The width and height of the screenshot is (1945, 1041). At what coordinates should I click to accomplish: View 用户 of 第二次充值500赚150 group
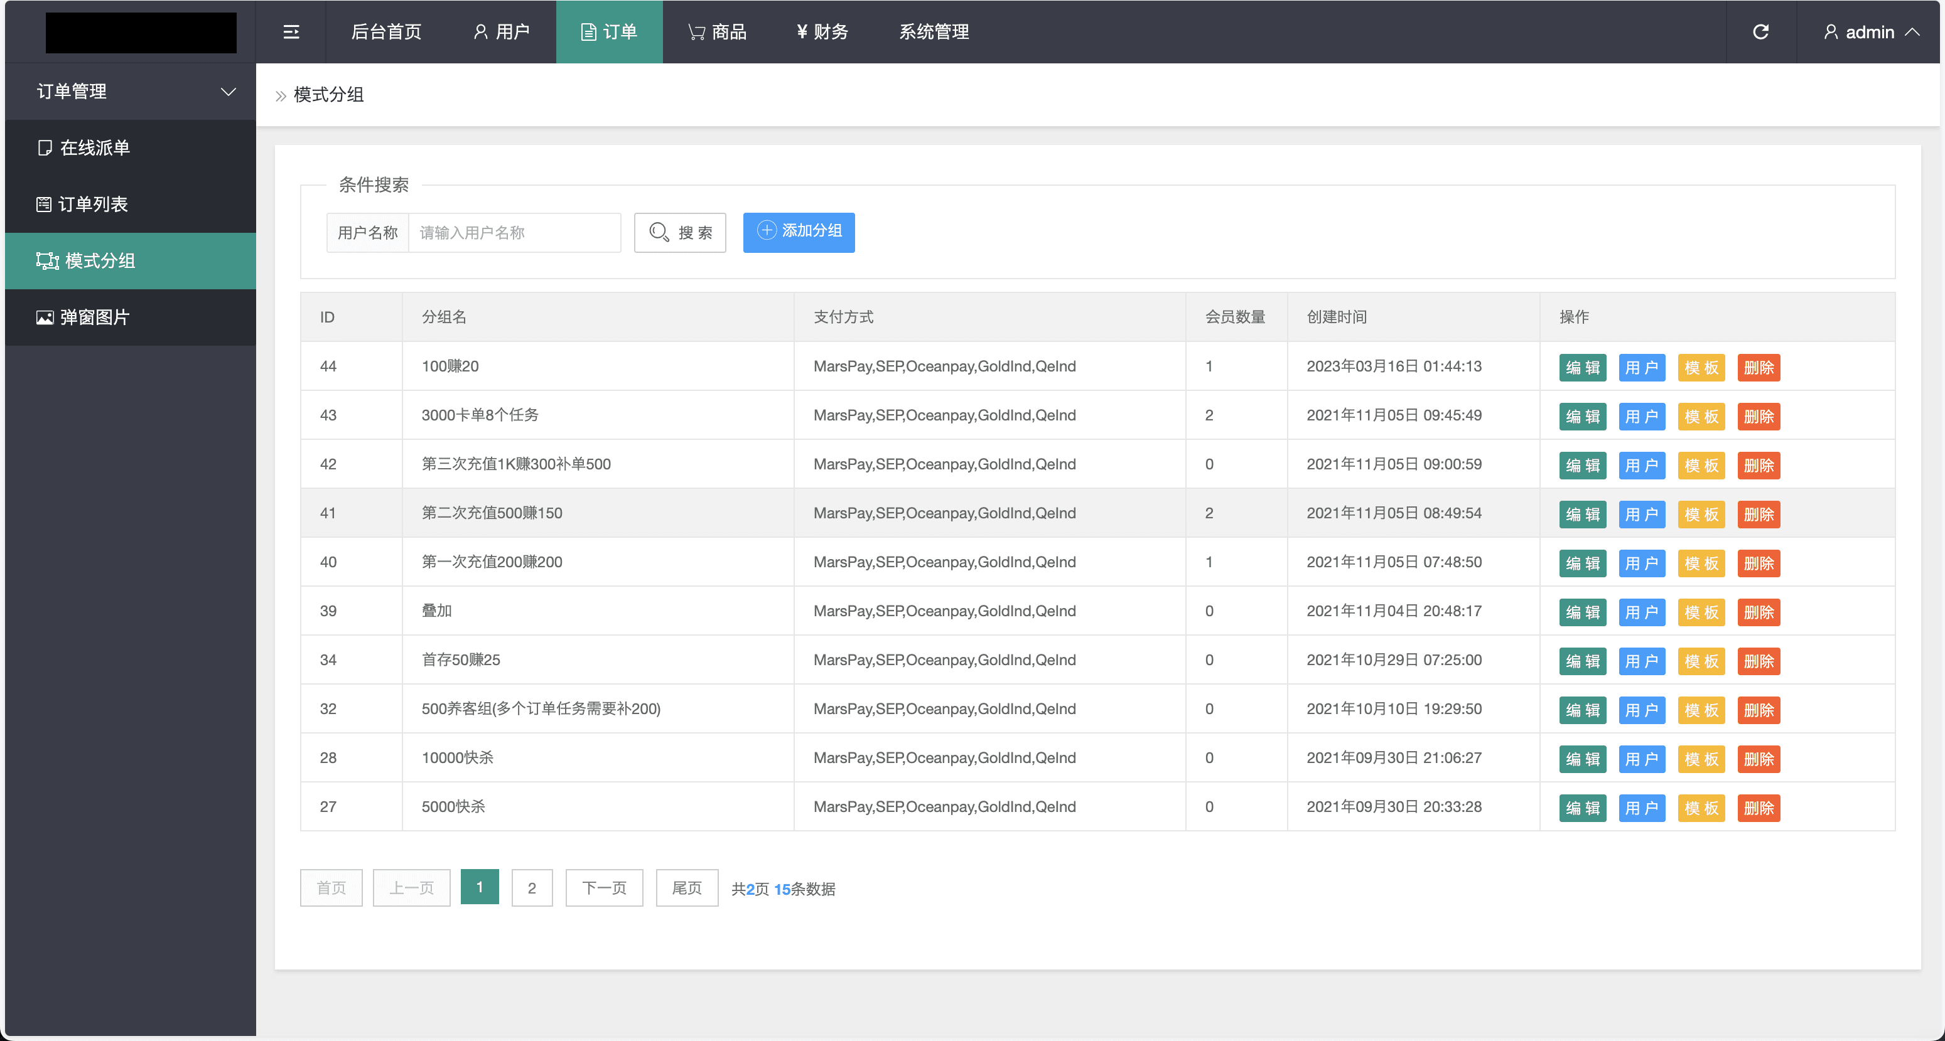(1641, 514)
